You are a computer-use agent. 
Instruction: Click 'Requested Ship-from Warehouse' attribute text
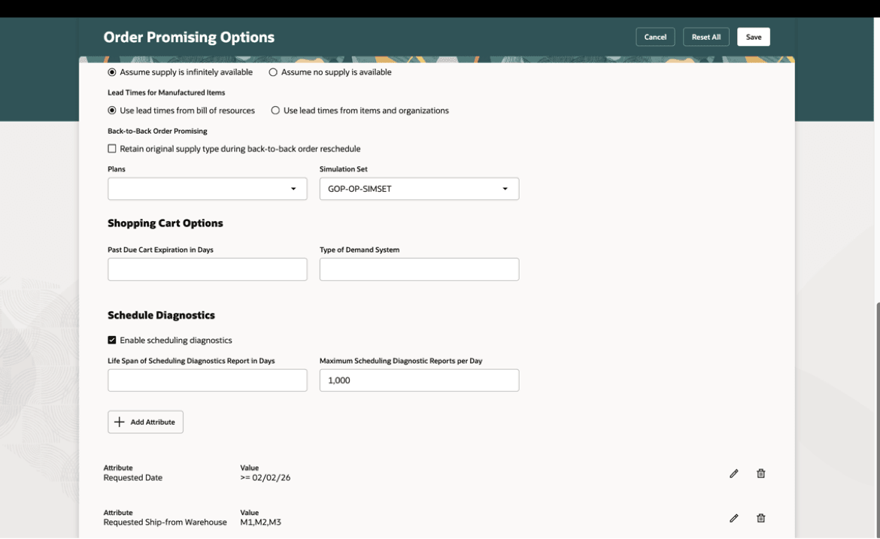pos(165,522)
